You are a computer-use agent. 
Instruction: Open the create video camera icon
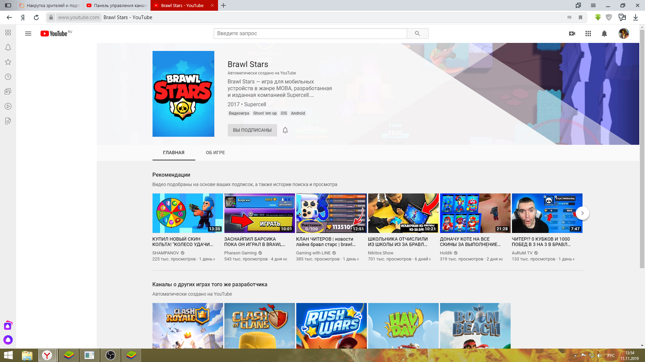point(572,34)
